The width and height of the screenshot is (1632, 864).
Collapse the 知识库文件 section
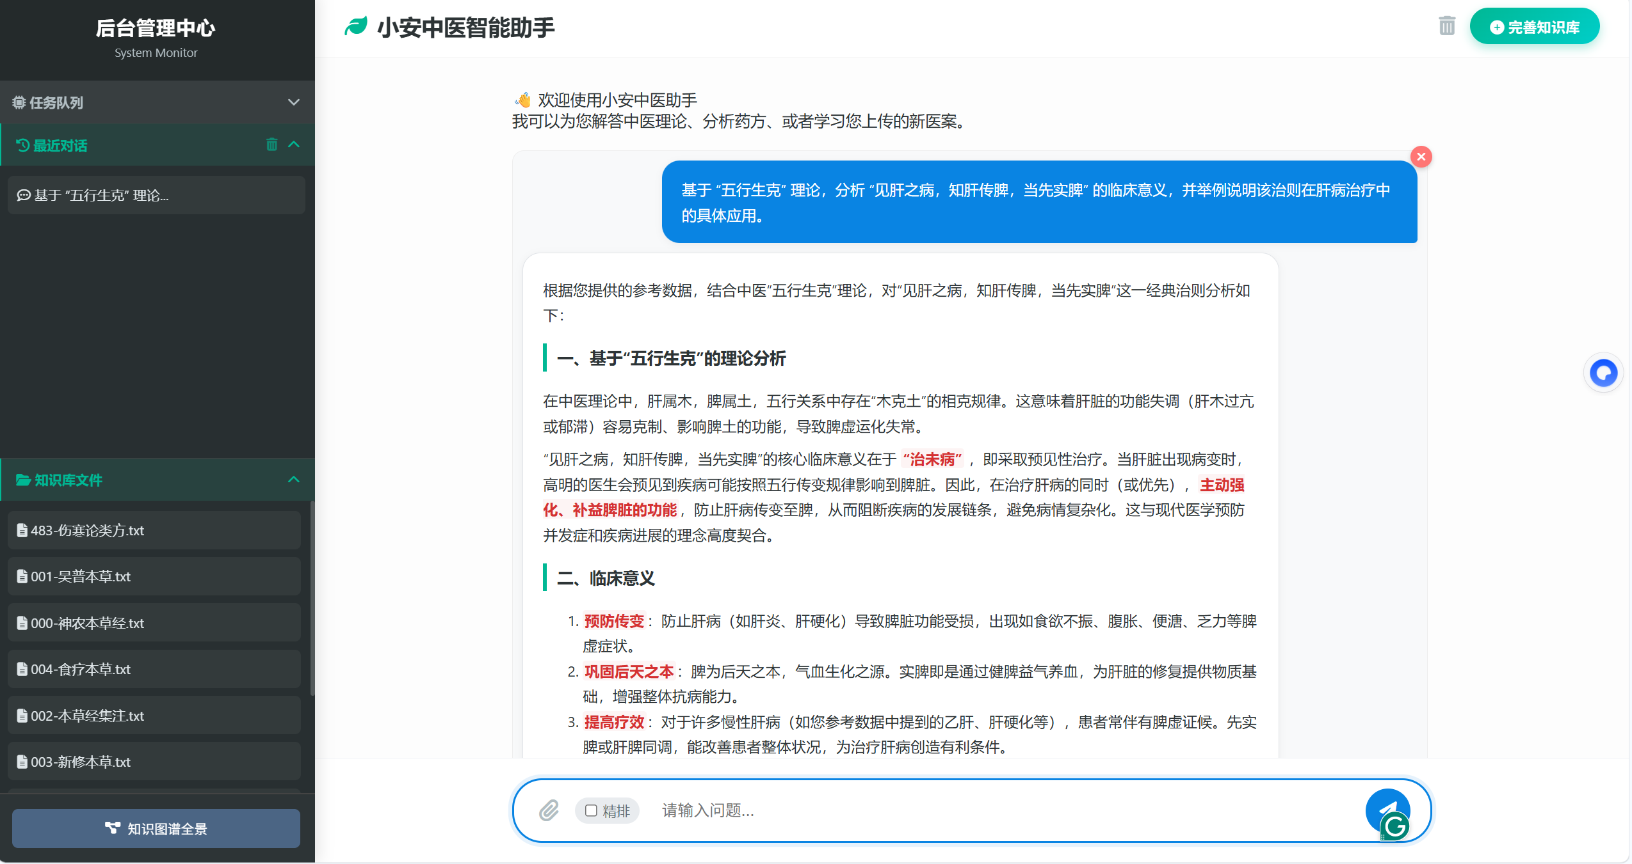click(x=294, y=480)
